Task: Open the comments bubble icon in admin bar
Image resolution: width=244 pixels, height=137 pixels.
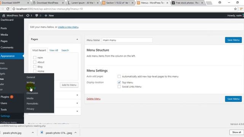Action: [x=37, y=16]
